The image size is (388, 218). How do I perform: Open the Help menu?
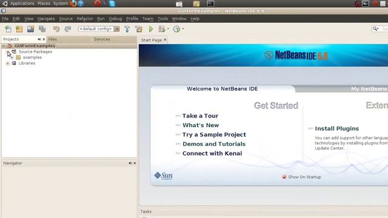click(195, 19)
